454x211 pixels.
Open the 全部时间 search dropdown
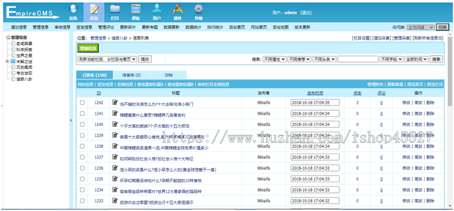[417, 59]
